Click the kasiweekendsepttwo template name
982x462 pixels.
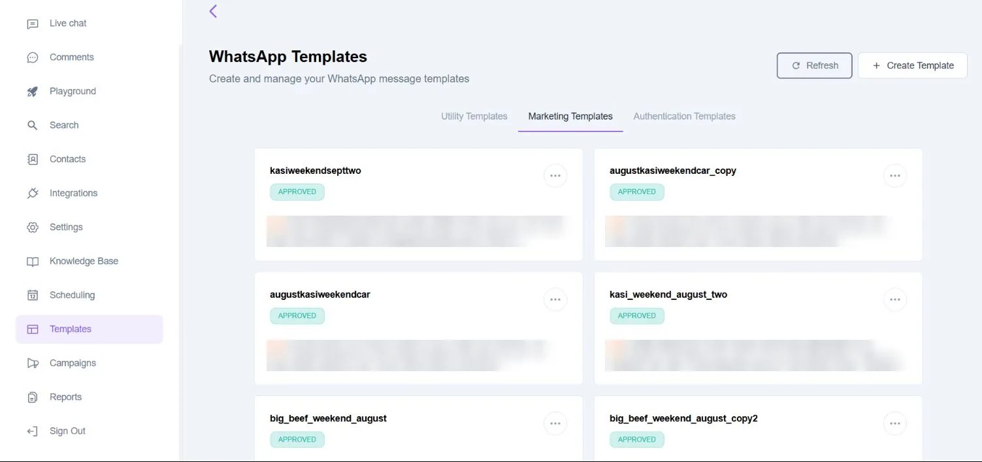[x=316, y=171]
